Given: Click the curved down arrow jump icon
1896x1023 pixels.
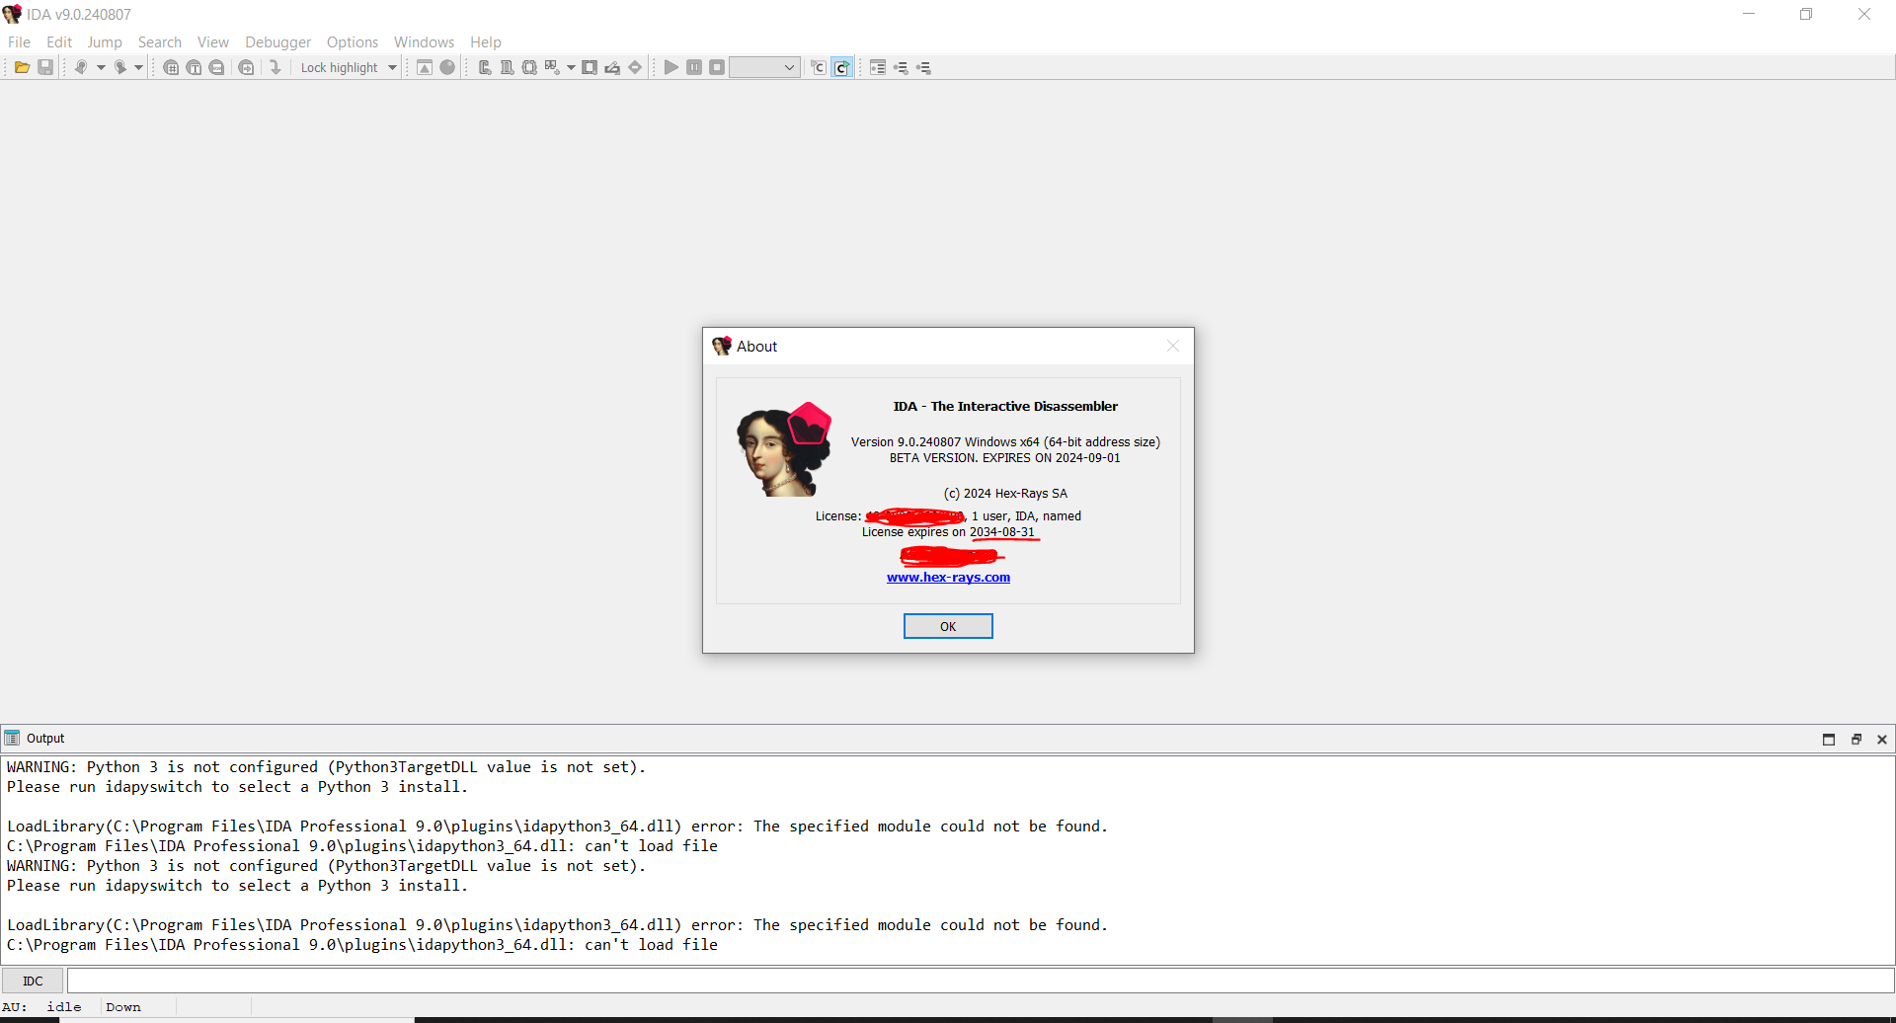Looking at the screenshot, I should click(x=276, y=67).
